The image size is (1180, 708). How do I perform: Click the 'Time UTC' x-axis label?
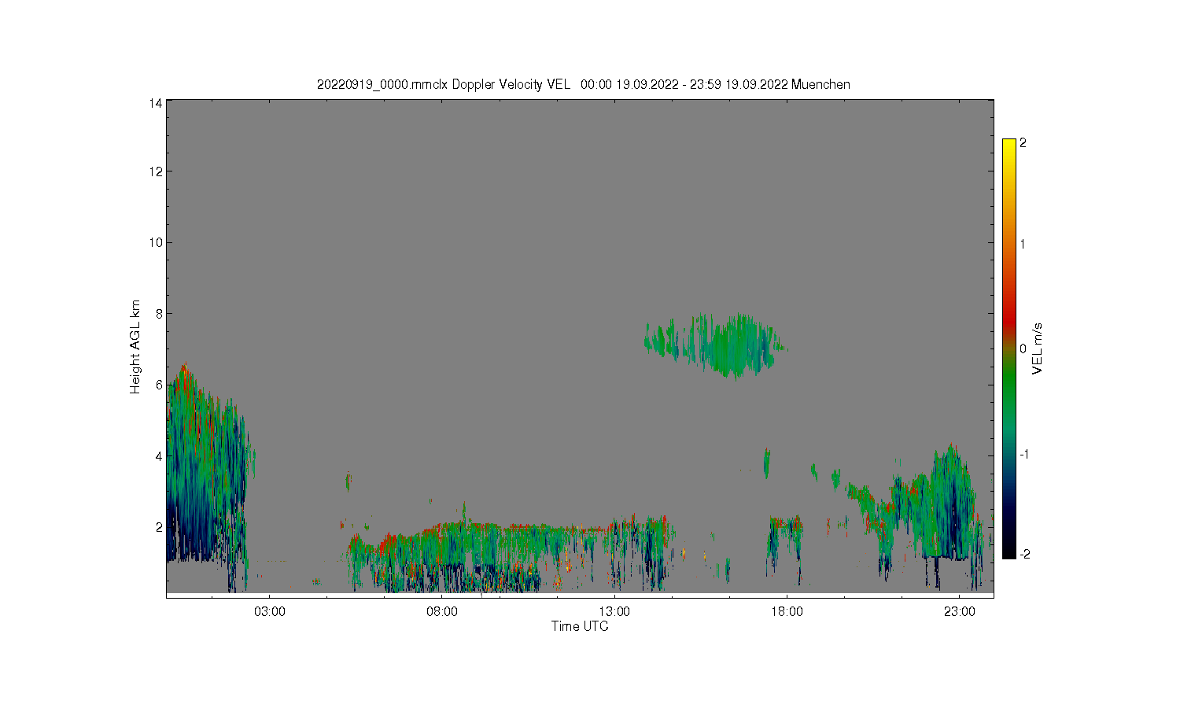point(580,626)
